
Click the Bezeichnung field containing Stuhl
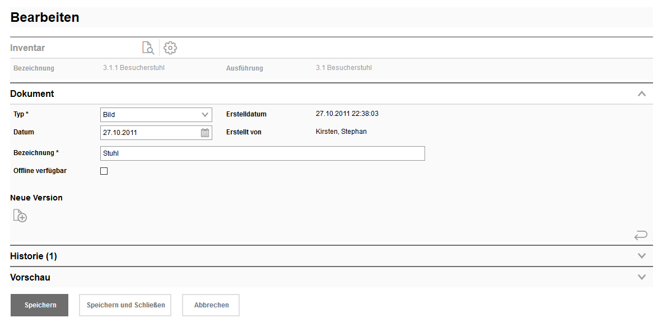[x=262, y=153]
